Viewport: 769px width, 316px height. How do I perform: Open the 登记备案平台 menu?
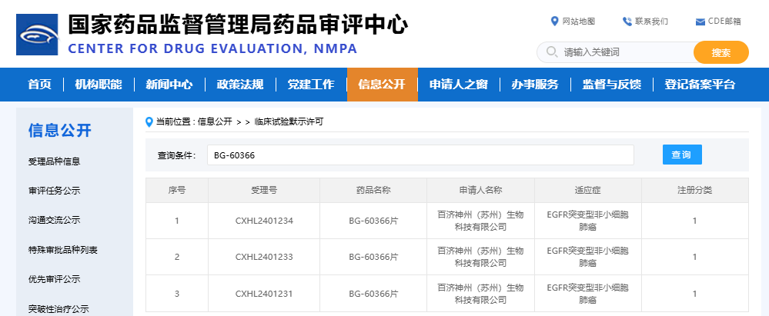click(x=700, y=85)
